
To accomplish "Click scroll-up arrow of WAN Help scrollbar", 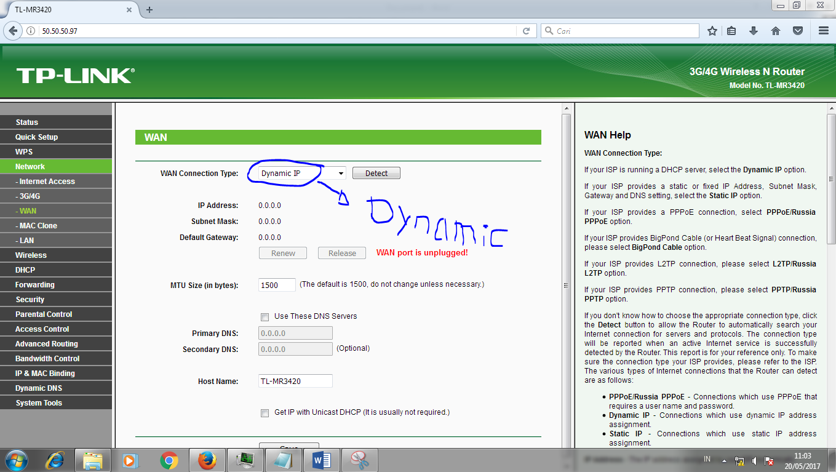I will click(x=830, y=108).
